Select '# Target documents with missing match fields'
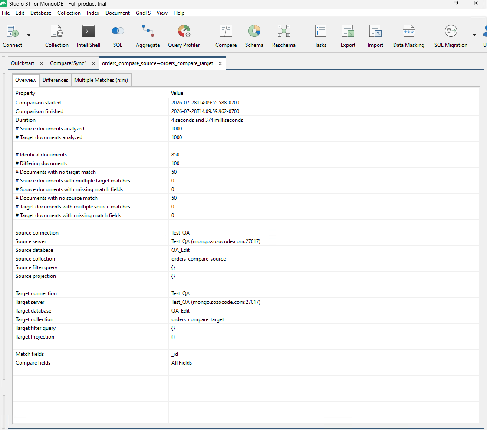This screenshot has width=487, height=430. click(246, 215)
